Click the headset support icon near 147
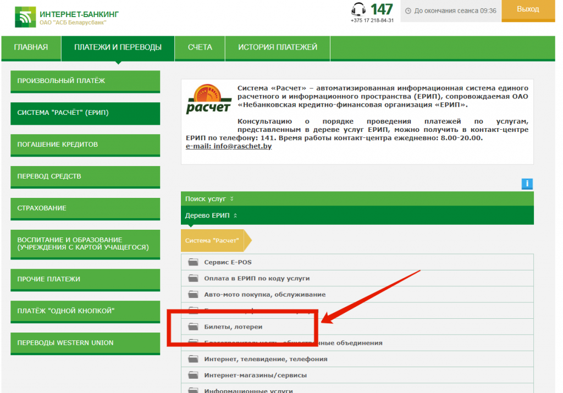563x393 pixels. click(x=358, y=9)
